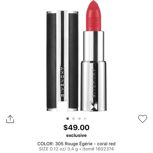Tap the embossed 4G logo on bullet
The image size is (153, 153).
pyautogui.click(x=93, y=22)
